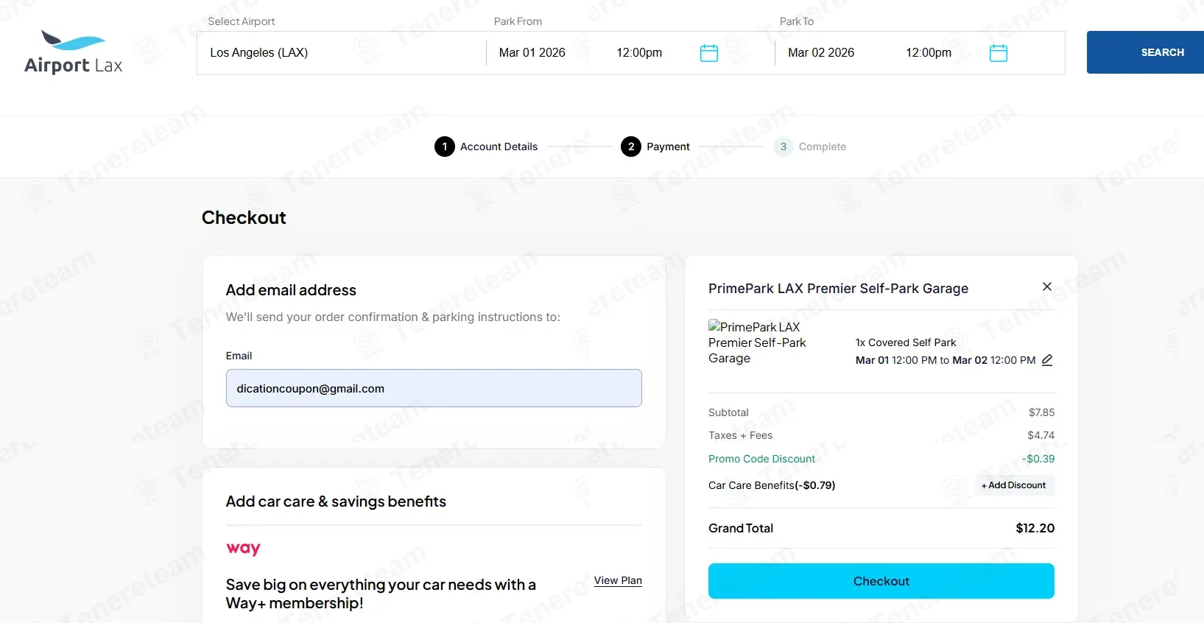Open the Park To calendar icon

click(x=998, y=53)
